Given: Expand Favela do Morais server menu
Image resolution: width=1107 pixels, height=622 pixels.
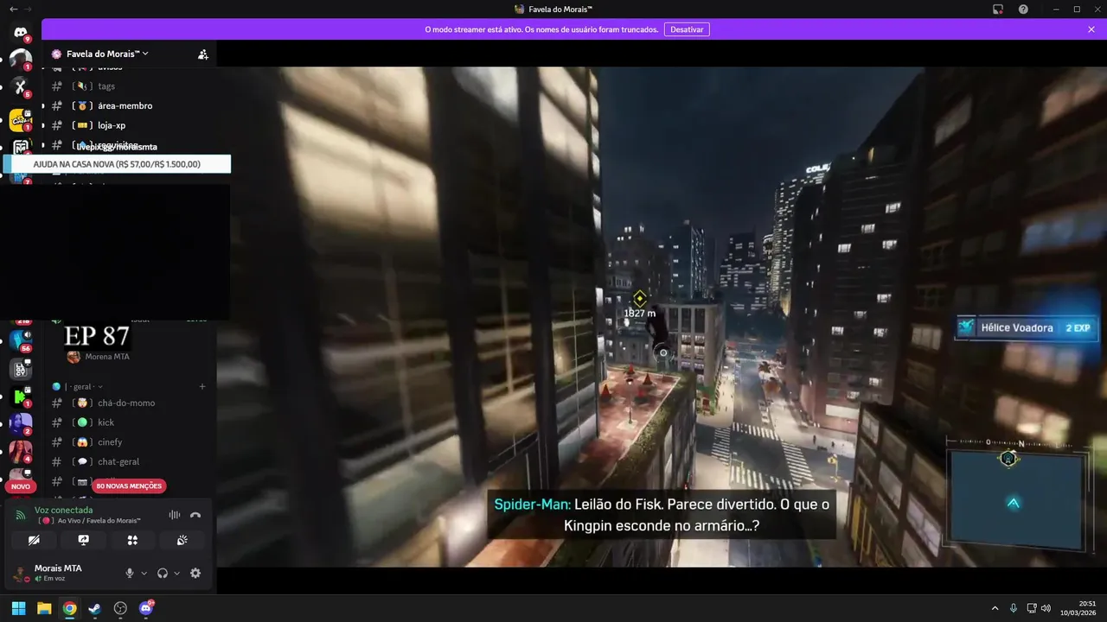Looking at the screenshot, I should click(108, 54).
